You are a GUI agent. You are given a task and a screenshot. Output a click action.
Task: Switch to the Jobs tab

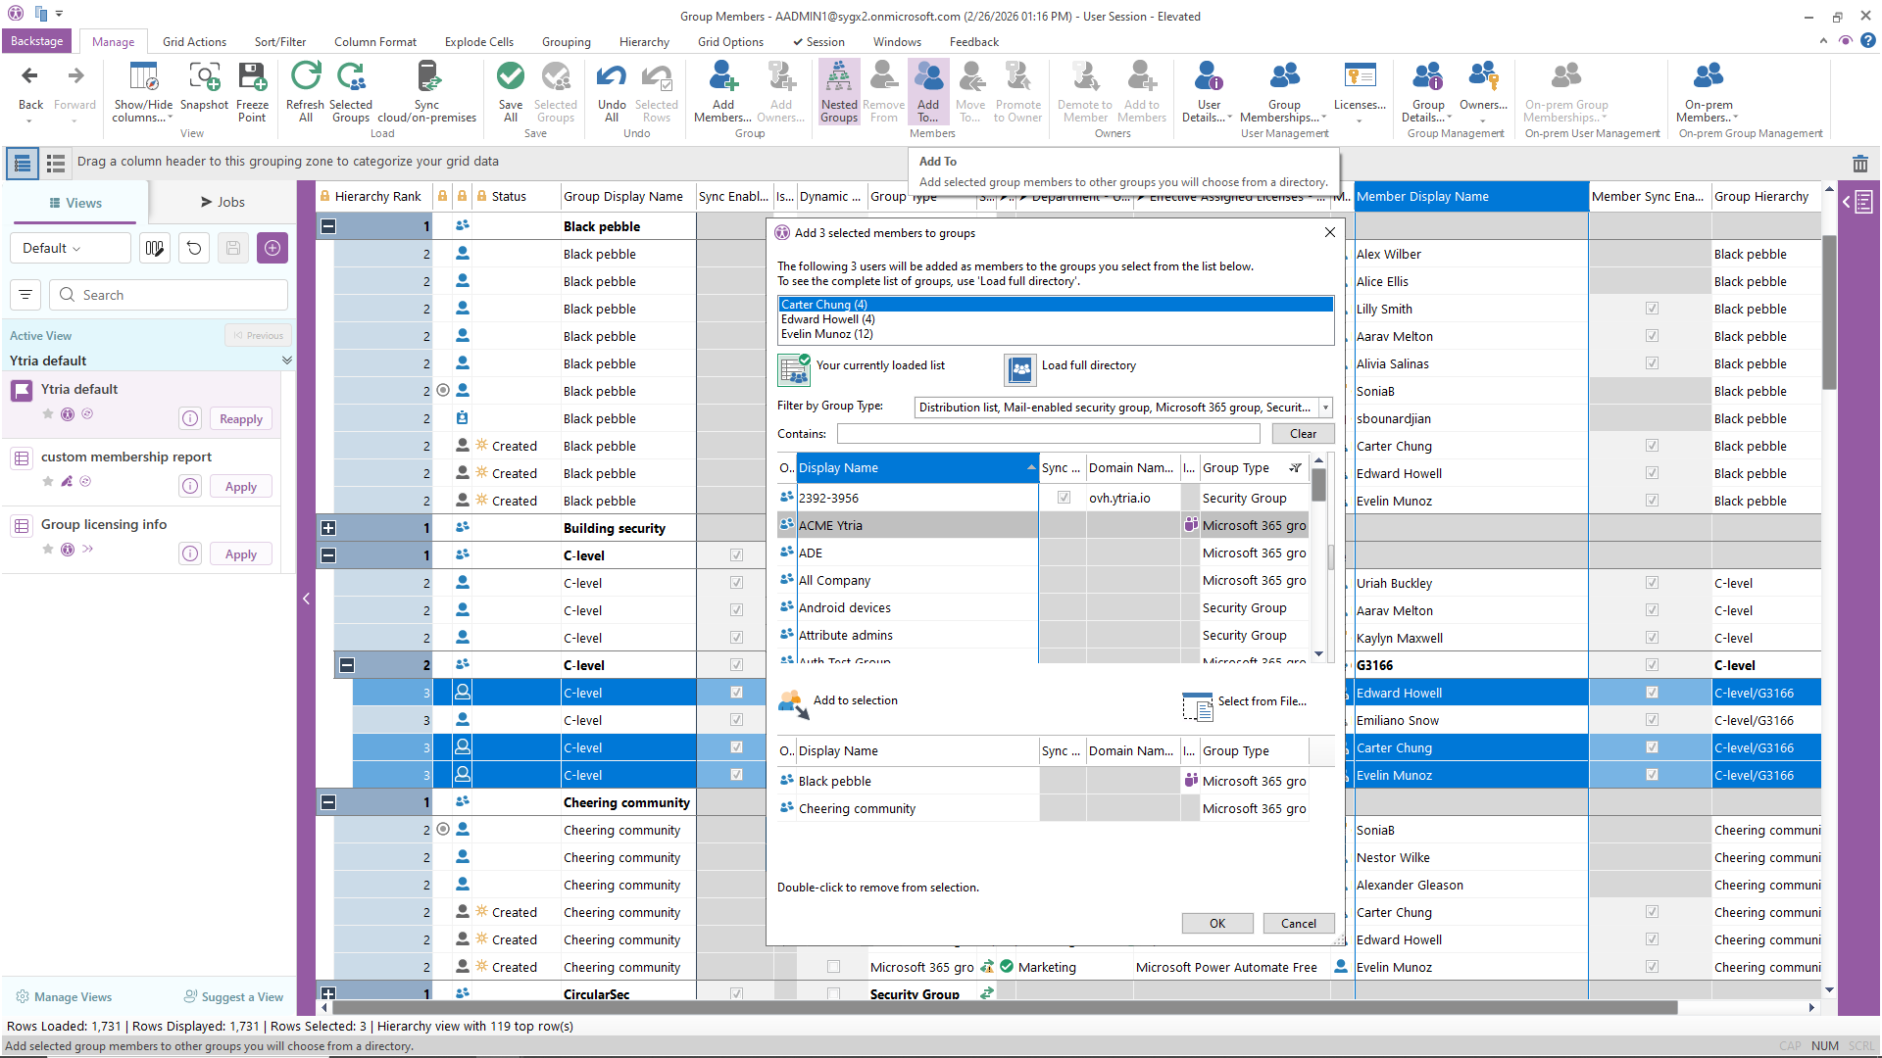[223, 203]
